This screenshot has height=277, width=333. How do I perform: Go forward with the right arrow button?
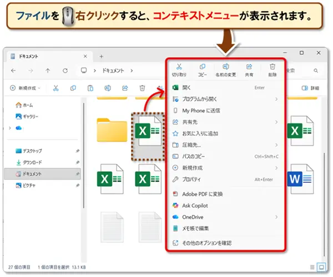(31, 70)
